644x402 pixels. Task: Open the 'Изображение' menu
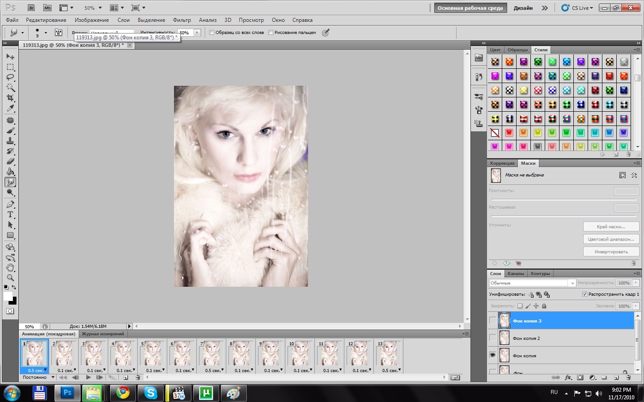coord(92,20)
